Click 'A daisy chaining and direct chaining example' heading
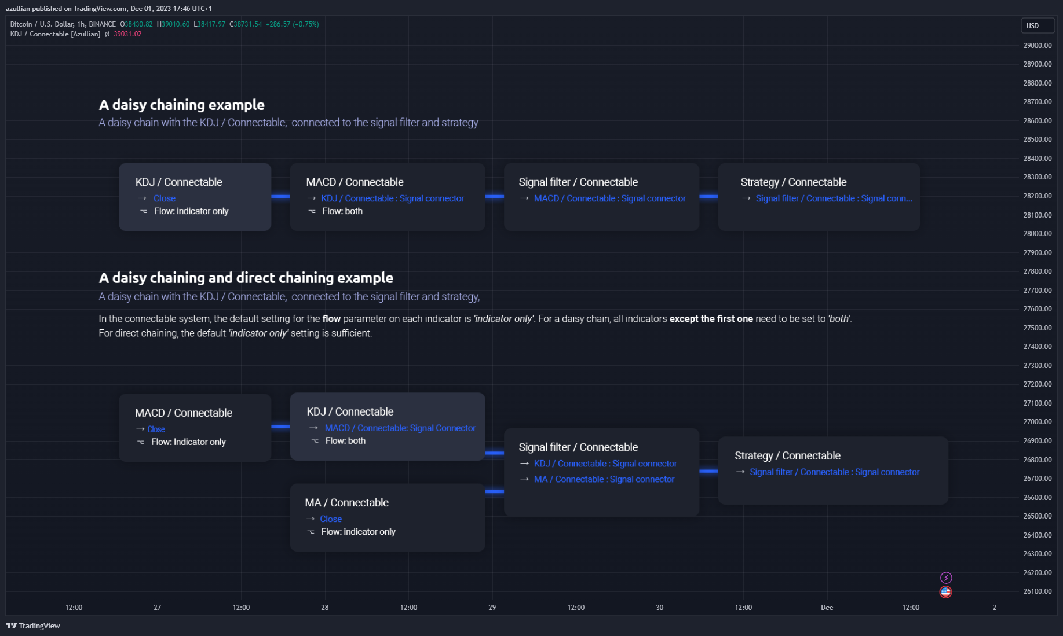The height and width of the screenshot is (636, 1063). [x=246, y=278]
